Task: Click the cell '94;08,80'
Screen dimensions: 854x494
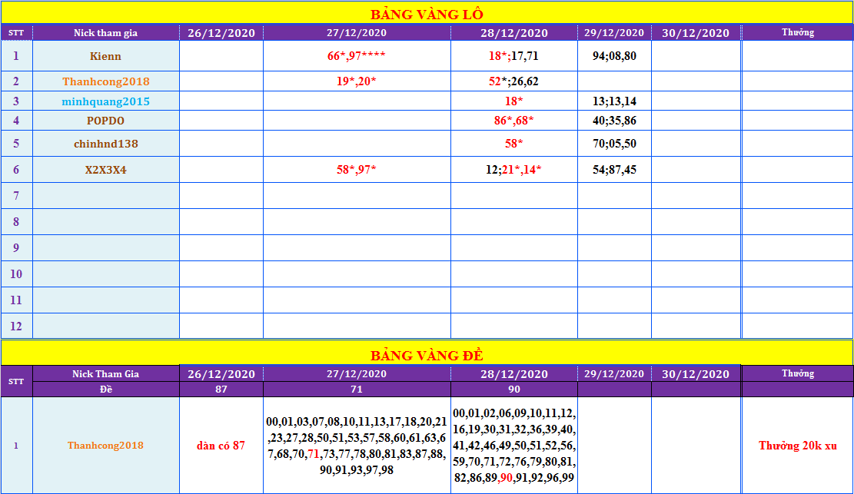Action: tap(614, 55)
